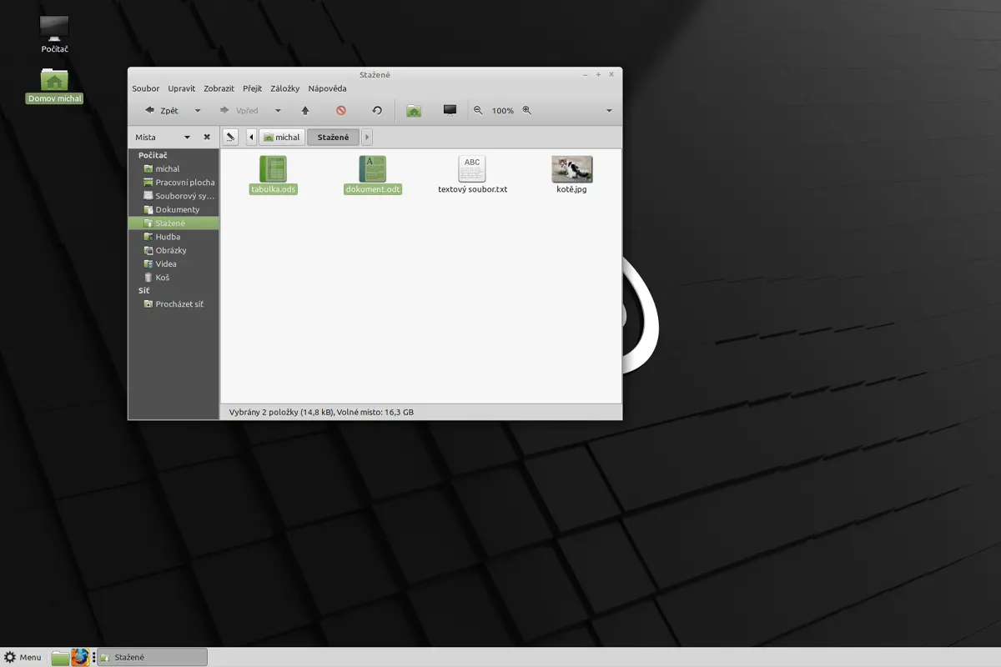Click the red Stop loading icon

pyautogui.click(x=341, y=111)
